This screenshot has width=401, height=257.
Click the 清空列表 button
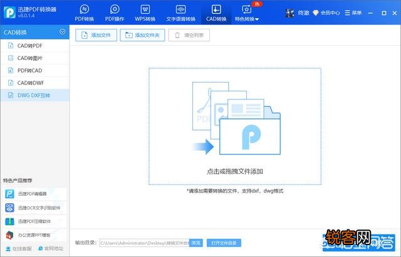189,35
